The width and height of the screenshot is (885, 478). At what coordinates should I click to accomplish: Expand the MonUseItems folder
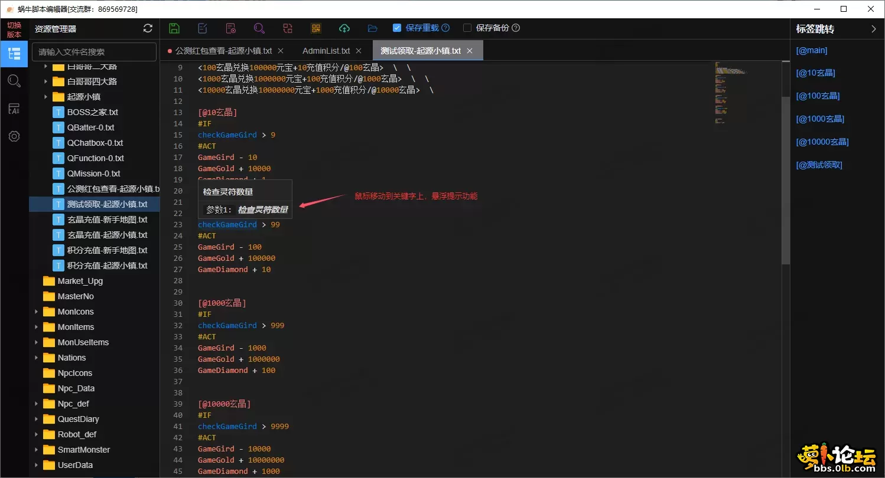coord(37,342)
